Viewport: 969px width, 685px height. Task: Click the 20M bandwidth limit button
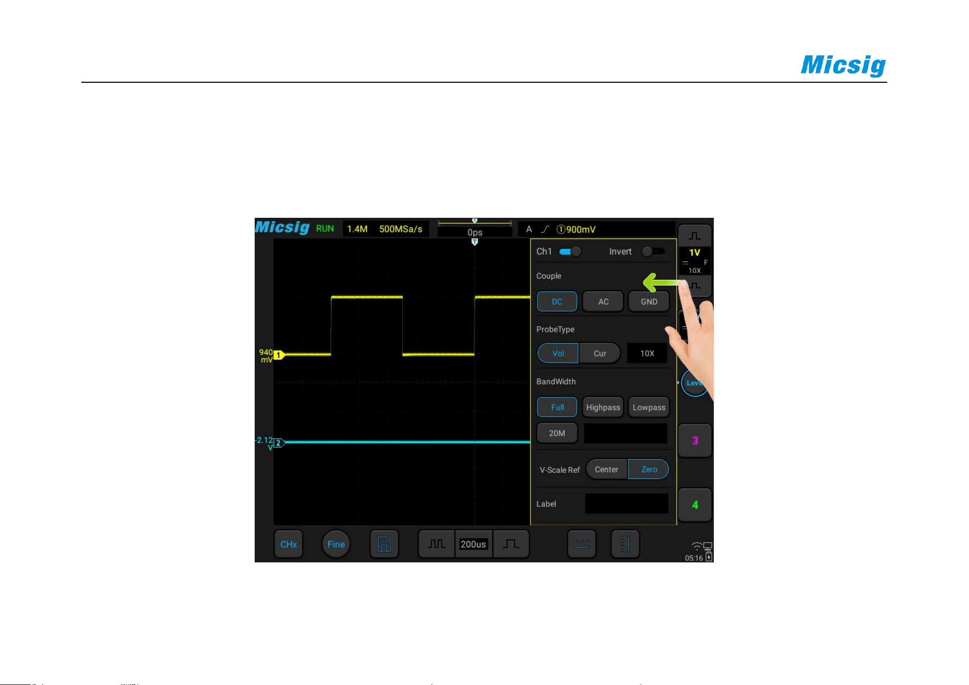557,433
